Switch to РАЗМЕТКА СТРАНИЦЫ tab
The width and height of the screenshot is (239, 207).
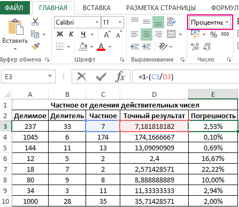(161, 8)
